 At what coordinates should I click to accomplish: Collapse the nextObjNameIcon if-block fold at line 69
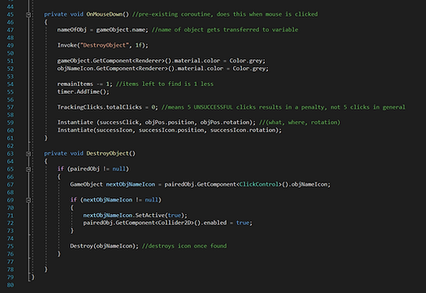tap(28, 200)
